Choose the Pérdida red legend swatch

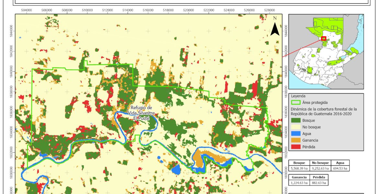(295, 147)
